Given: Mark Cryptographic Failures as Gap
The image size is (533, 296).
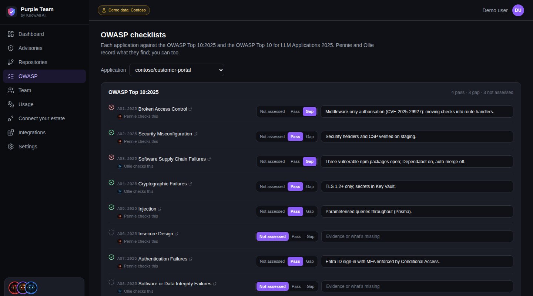Looking at the screenshot, I should pos(310,186).
